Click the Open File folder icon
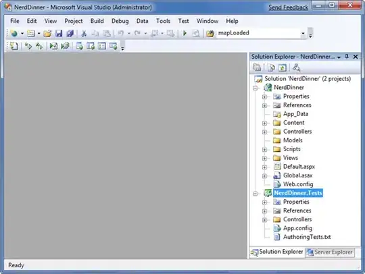 coord(47,34)
